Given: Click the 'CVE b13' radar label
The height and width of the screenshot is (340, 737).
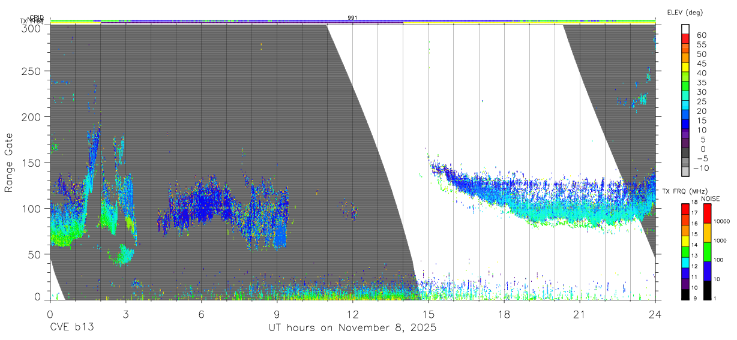Looking at the screenshot, I should [x=71, y=328].
